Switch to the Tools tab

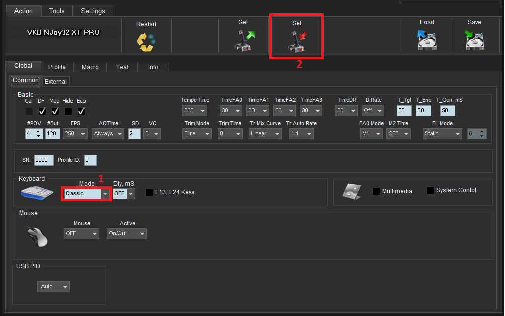pos(57,11)
